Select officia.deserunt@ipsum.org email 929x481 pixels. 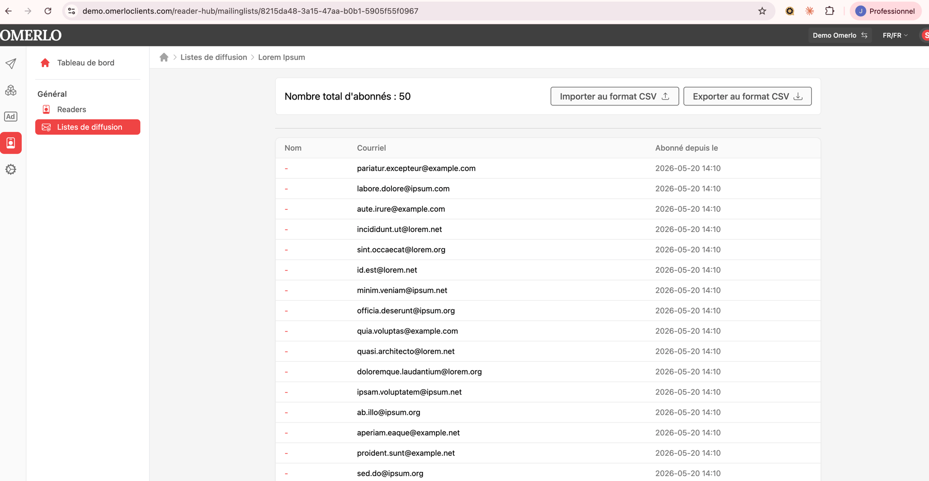click(405, 310)
